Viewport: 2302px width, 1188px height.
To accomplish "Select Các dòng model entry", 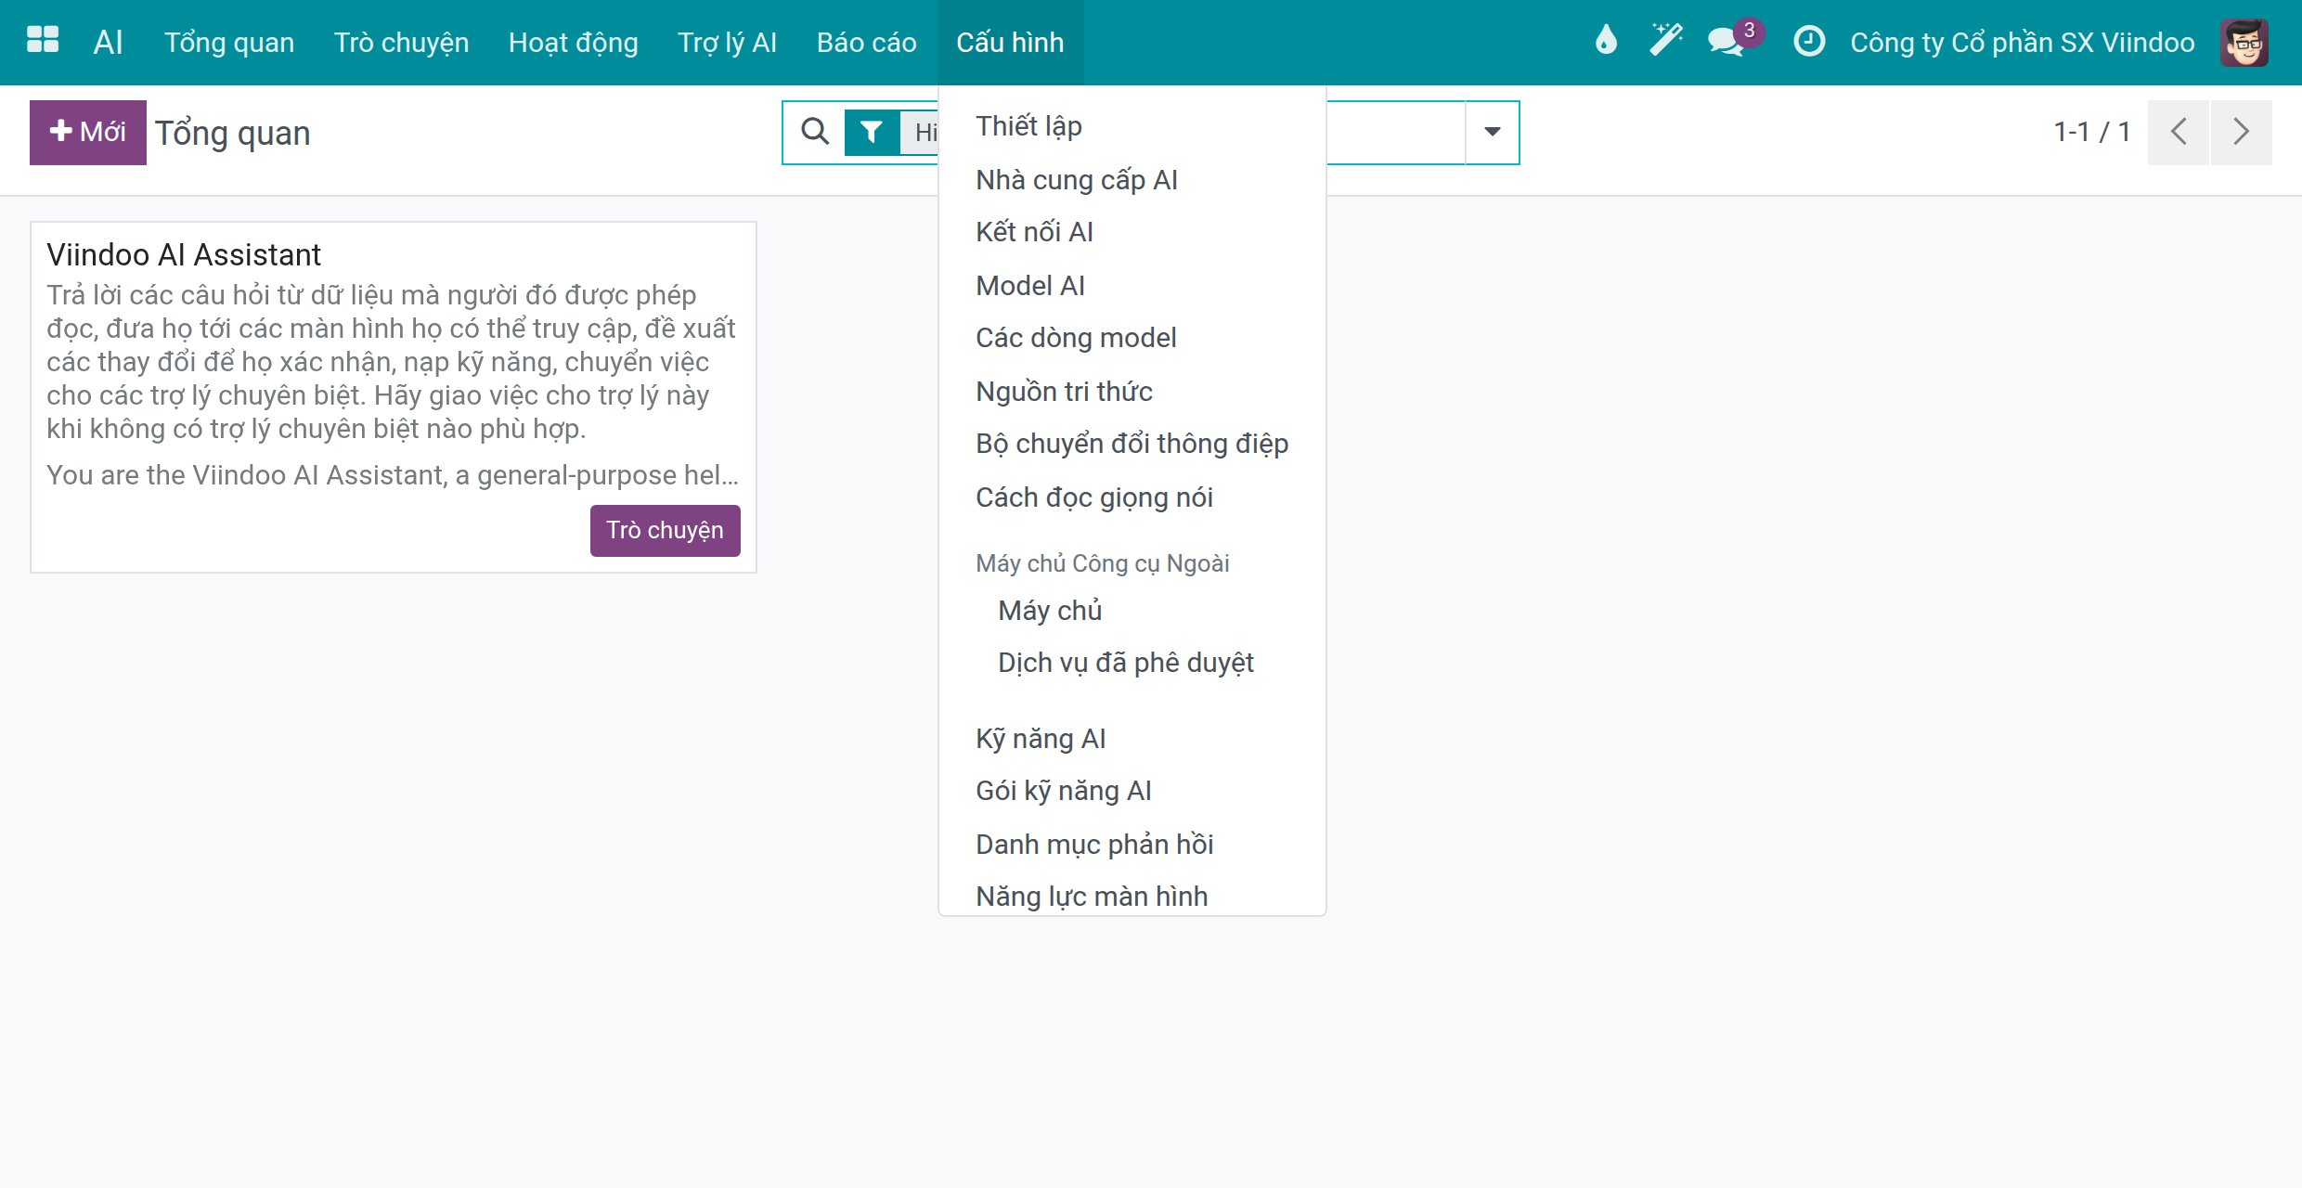I will (1132, 338).
